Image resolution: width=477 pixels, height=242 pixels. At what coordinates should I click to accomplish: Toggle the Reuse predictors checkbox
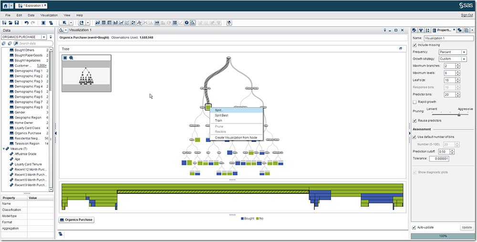(x=415, y=121)
